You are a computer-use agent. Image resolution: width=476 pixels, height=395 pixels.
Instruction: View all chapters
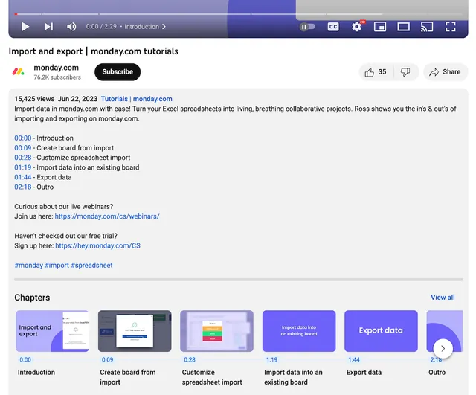pyautogui.click(x=443, y=298)
